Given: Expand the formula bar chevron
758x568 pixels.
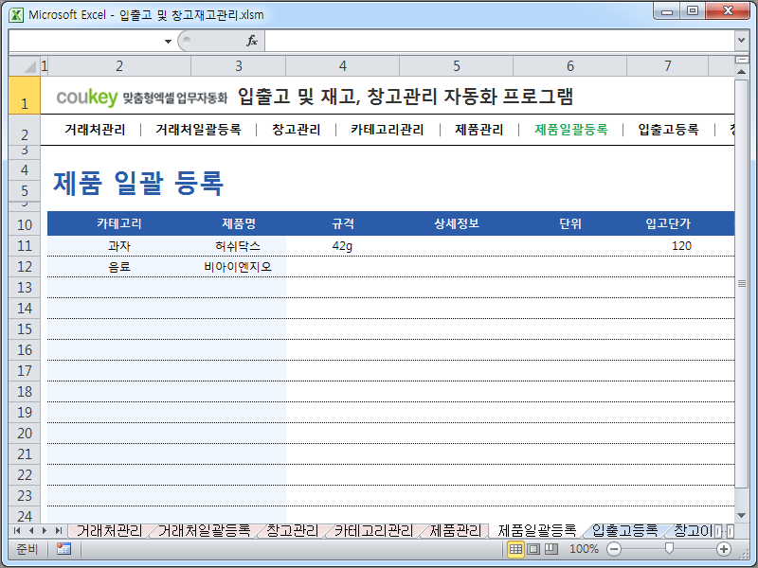Looking at the screenshot, I should coord(741,41).
